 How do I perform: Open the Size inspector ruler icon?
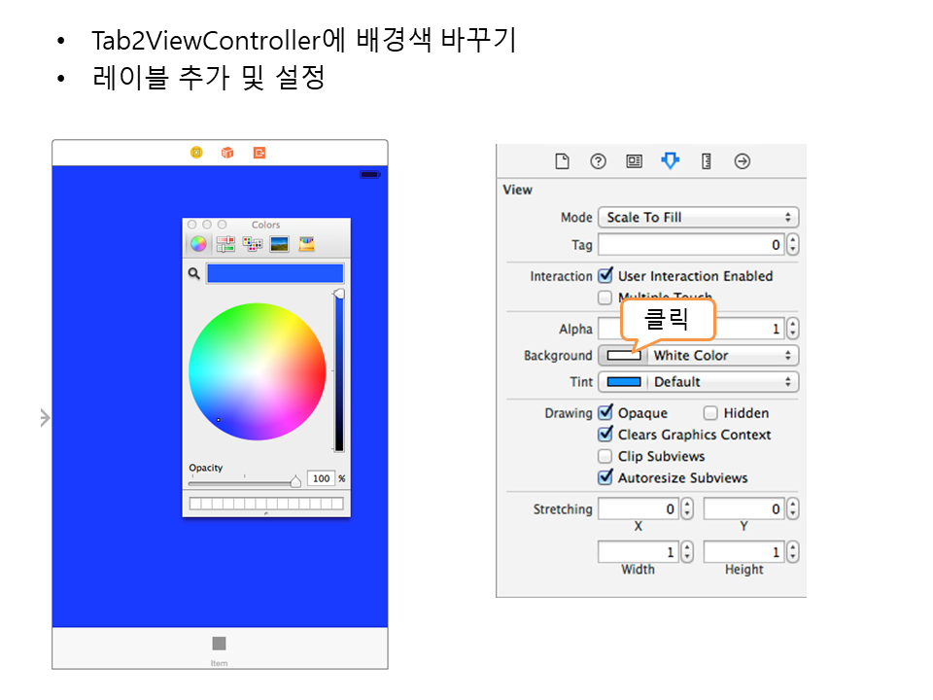point(707,161)
